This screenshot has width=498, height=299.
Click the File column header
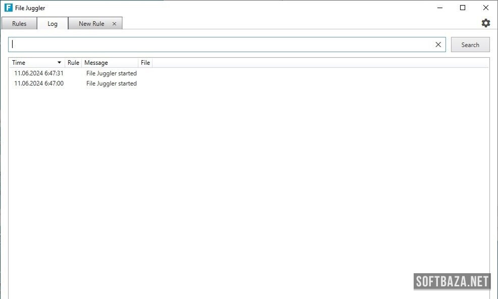click(x=145, y=63)
